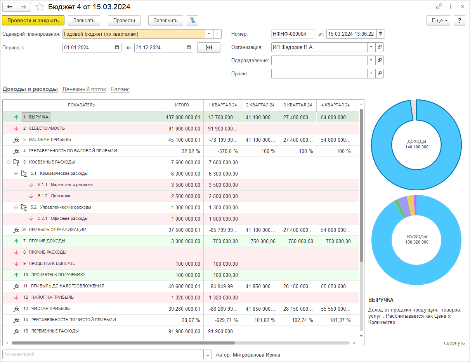This screenshot has height=362, width=470.
Task: Collapse the Управленческие расходы subgroup
Action: click(x=16, y=207)
